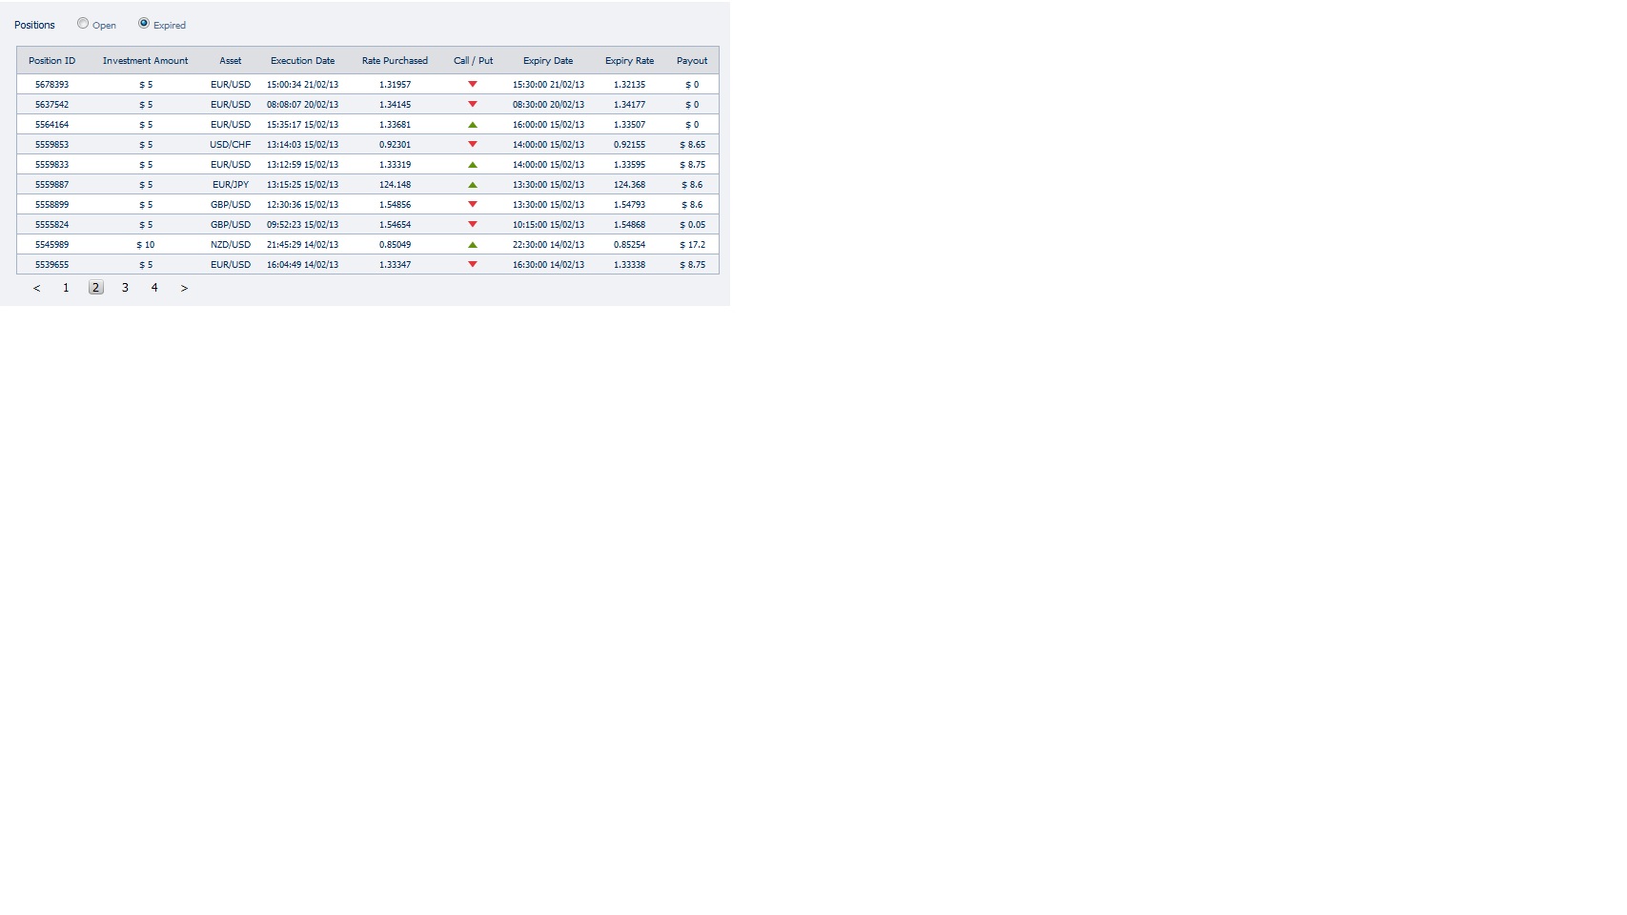Click execution date 08:08:07 20/02/13
The height and width of the screenshot is (915, 1627).
point(302,105)
